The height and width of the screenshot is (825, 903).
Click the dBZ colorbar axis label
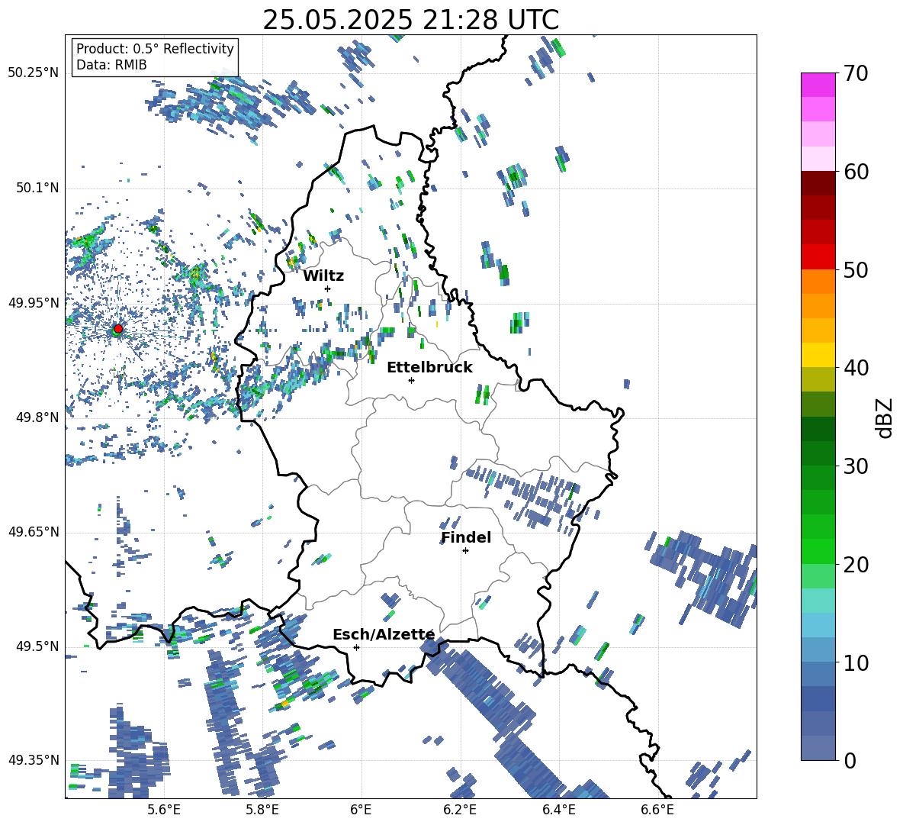pos(885,417)
